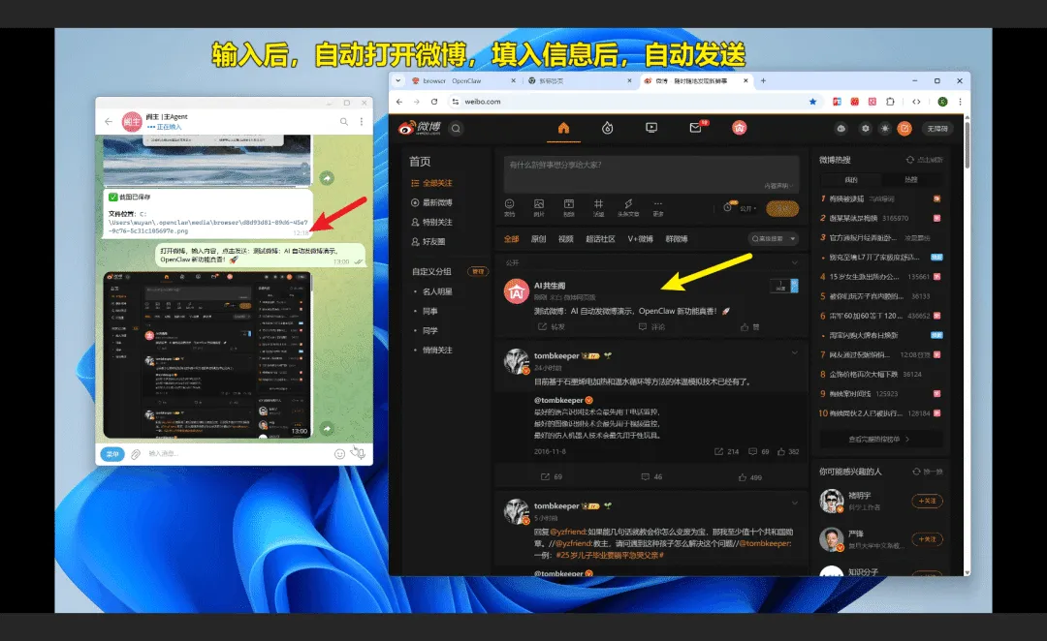The image size is (1047, 641).
Task: Go back in the Telegram window
Action: [109, 121]
